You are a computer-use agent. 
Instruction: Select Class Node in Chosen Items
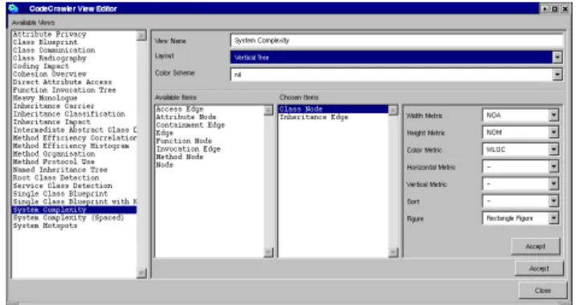pos(333,109)
